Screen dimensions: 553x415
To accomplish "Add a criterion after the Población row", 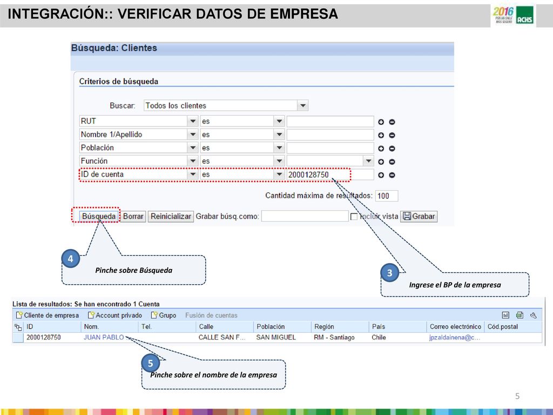I will click(381, 149).
